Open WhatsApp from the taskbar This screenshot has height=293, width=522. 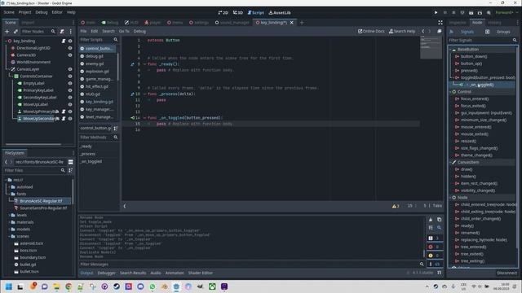point(153,286)
